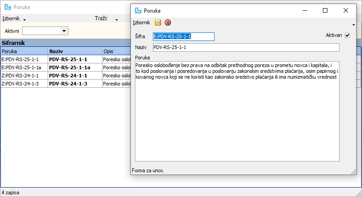Click the Naziv text field in dialog
362x197 pixels.
246,47
